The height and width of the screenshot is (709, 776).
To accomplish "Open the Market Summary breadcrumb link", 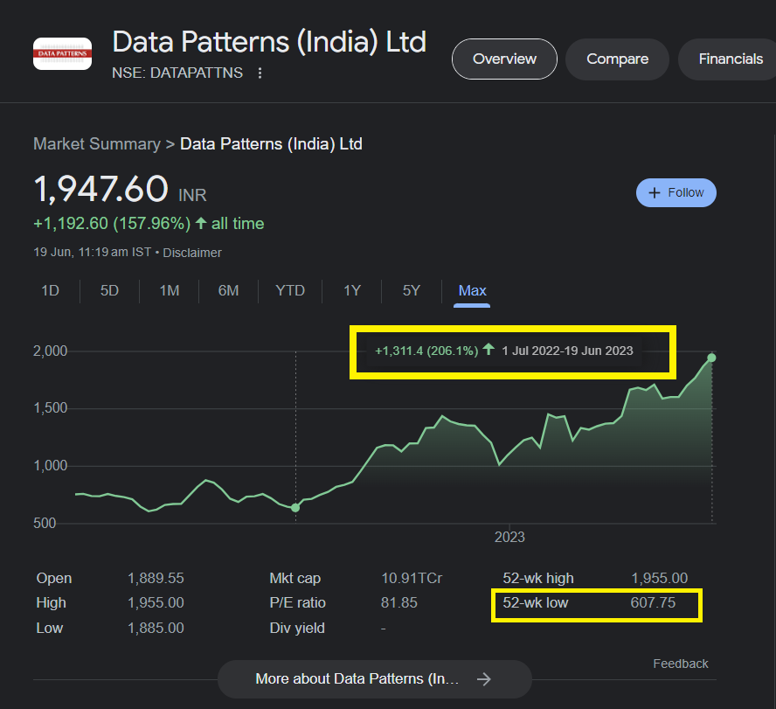I will (x=97, y=144).
